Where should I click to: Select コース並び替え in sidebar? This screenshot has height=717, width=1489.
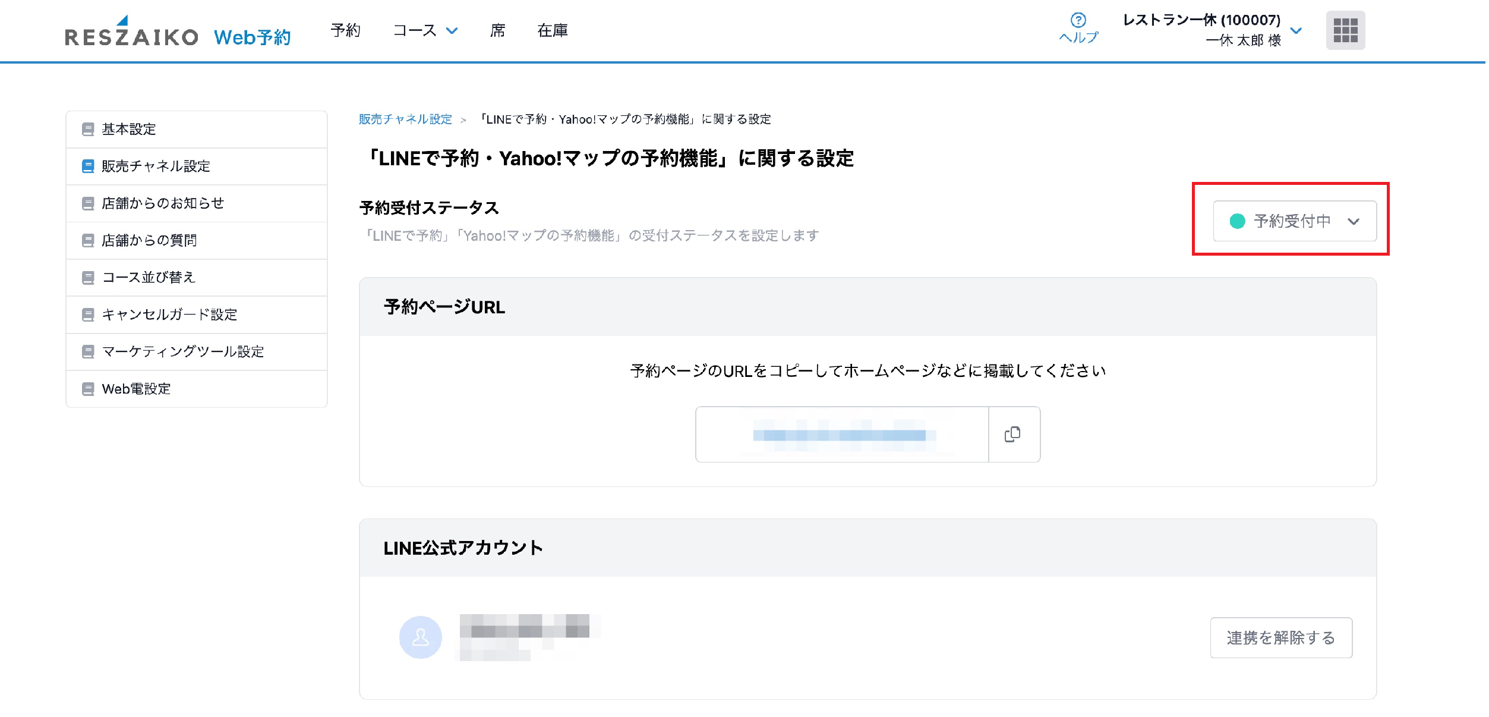point(149,278)
